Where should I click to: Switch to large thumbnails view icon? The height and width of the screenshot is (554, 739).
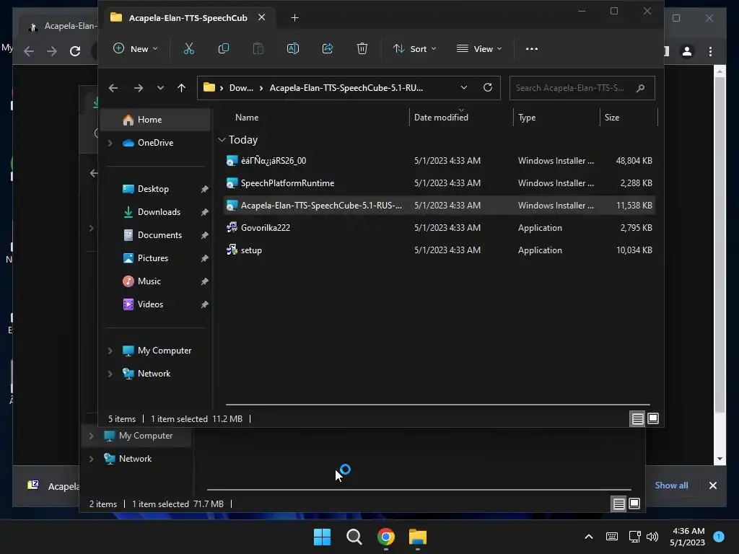[x=653, y=418]
